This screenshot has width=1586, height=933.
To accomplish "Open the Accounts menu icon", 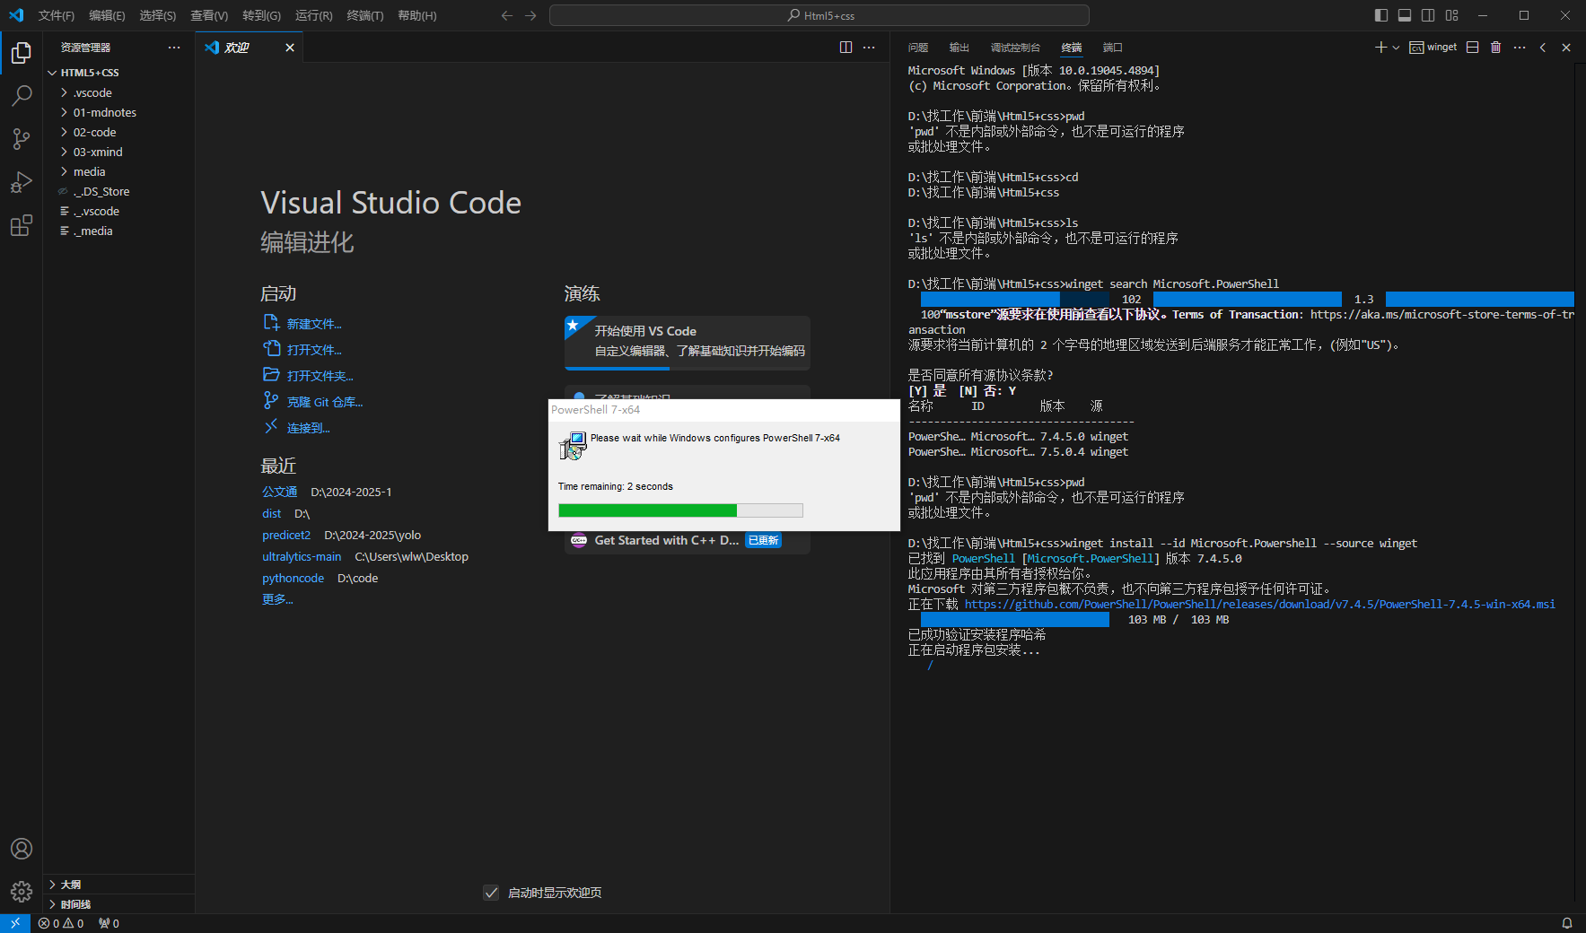I will click(22, 849).
